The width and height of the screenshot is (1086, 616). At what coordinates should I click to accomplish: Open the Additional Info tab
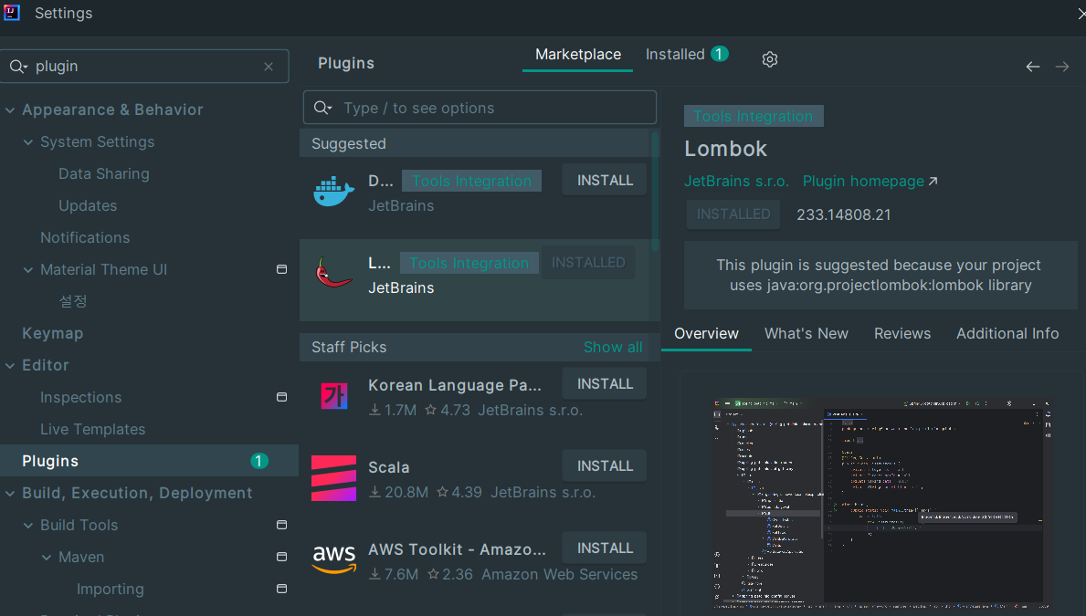(1007, 334)
